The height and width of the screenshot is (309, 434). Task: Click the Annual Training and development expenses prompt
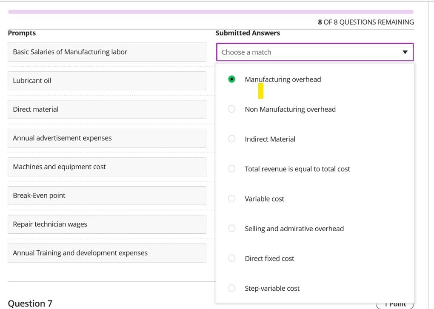pyautogui.click(x=107, y=253)
